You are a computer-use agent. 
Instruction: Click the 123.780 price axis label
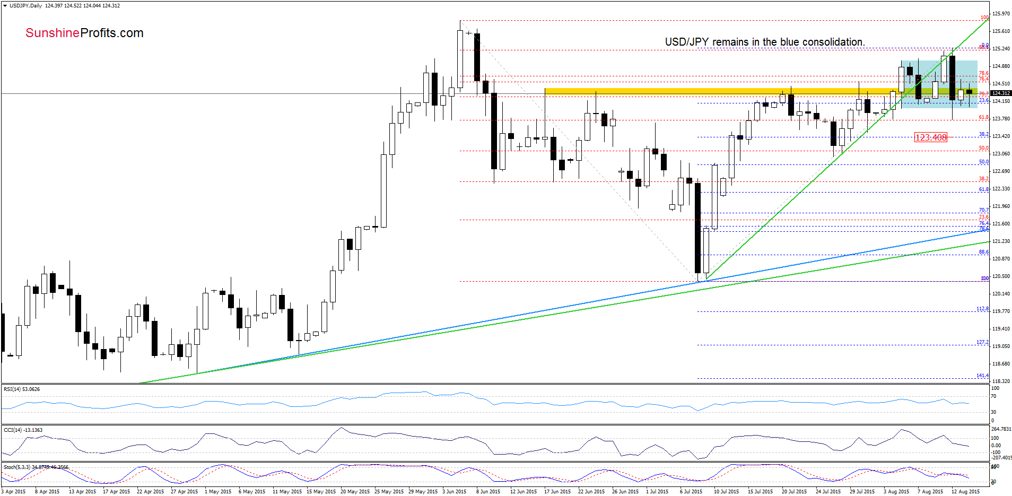pyautogui.click(x=1001, y=119)
